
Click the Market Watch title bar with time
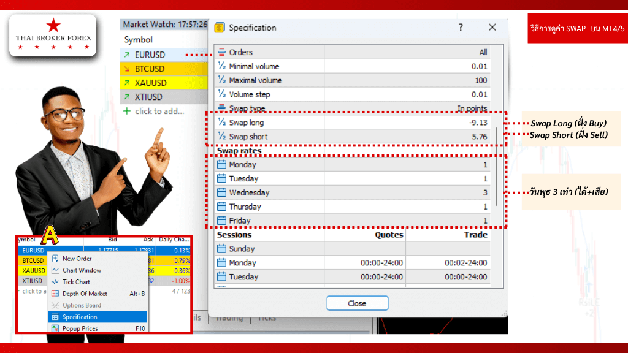click(x=164, y=25)
